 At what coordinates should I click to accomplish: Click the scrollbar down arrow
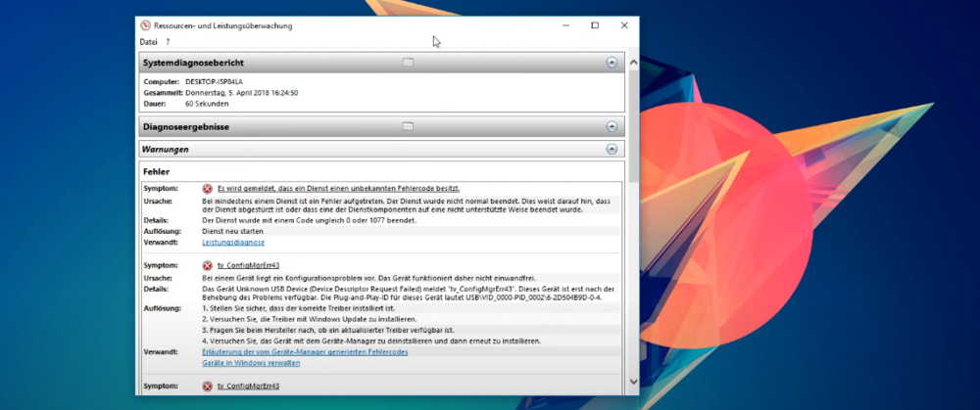634,383
